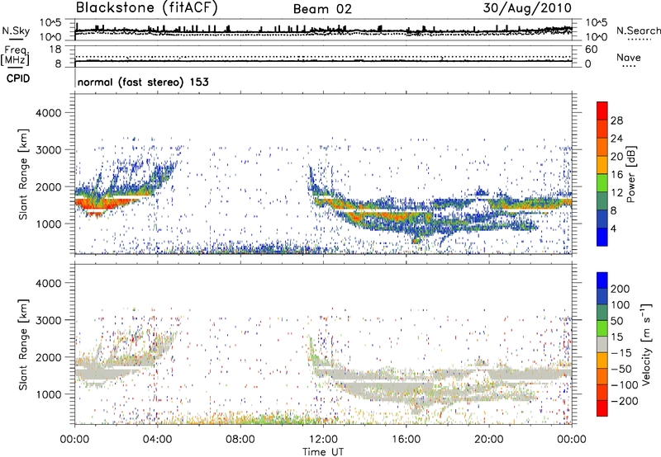Click the '4' tick on the power scale
661x457 pixels.
click(x=614, y=228)
